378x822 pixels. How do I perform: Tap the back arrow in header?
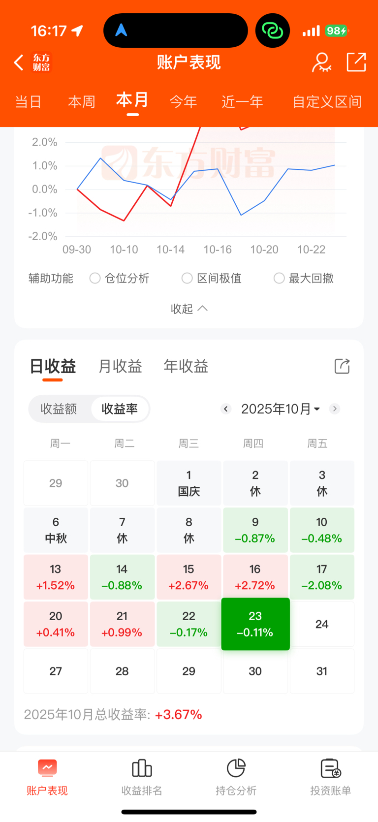click(19, 63)
